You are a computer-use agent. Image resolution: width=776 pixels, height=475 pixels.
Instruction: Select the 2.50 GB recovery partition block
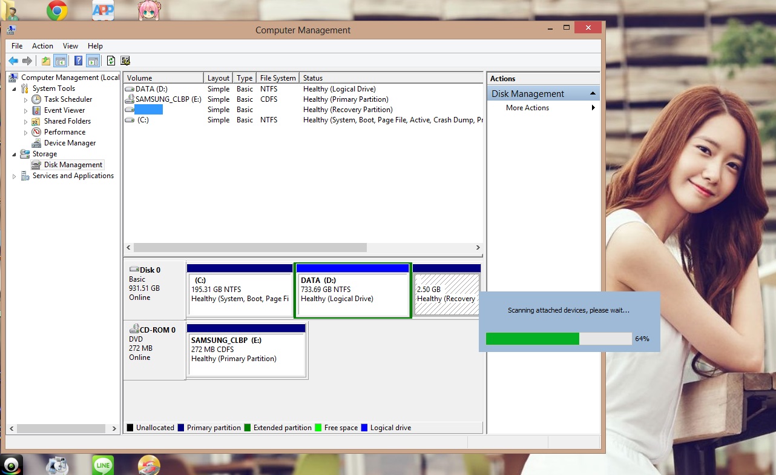(447, 290)
